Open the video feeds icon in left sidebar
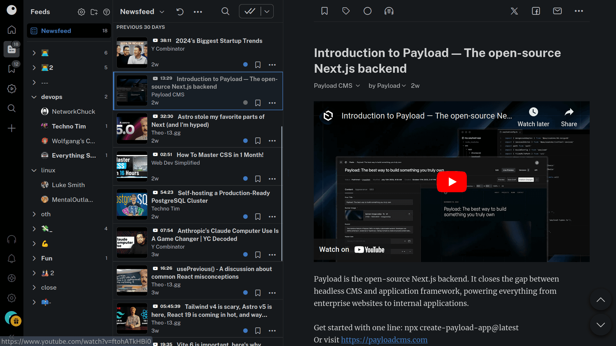Viewport: 616px width, 346px height. click(12, 89)
